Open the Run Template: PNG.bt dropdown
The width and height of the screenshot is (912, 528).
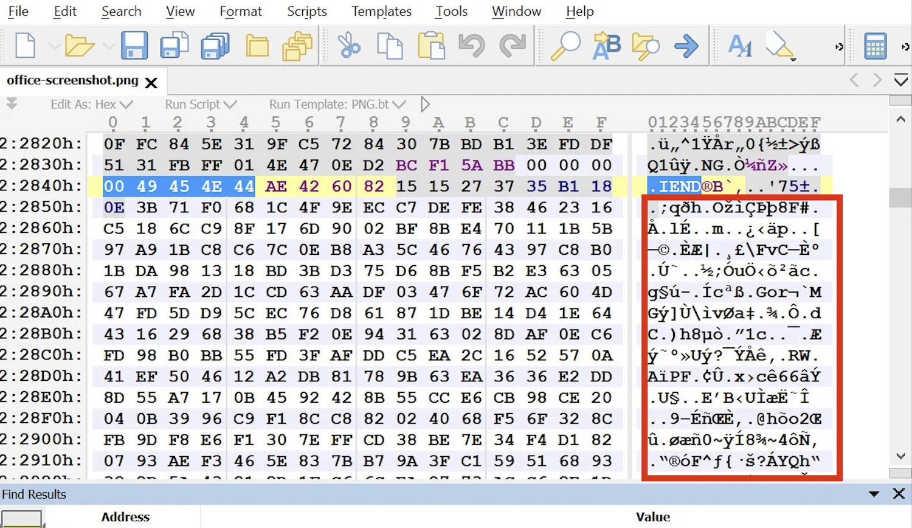click(337, 105)
